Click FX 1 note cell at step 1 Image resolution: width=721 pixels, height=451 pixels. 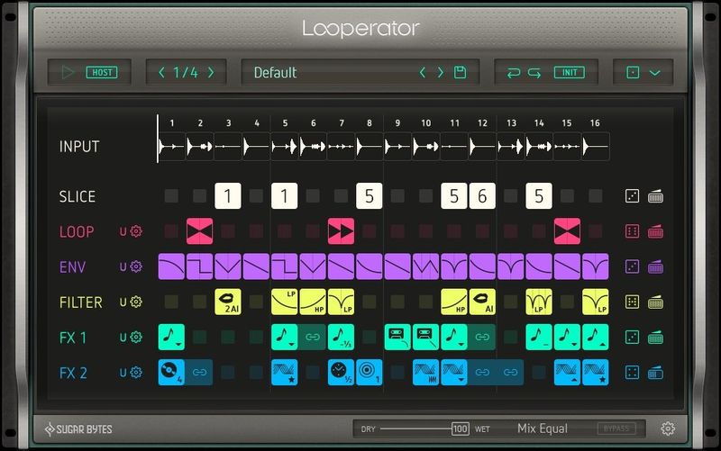point(171,337)
